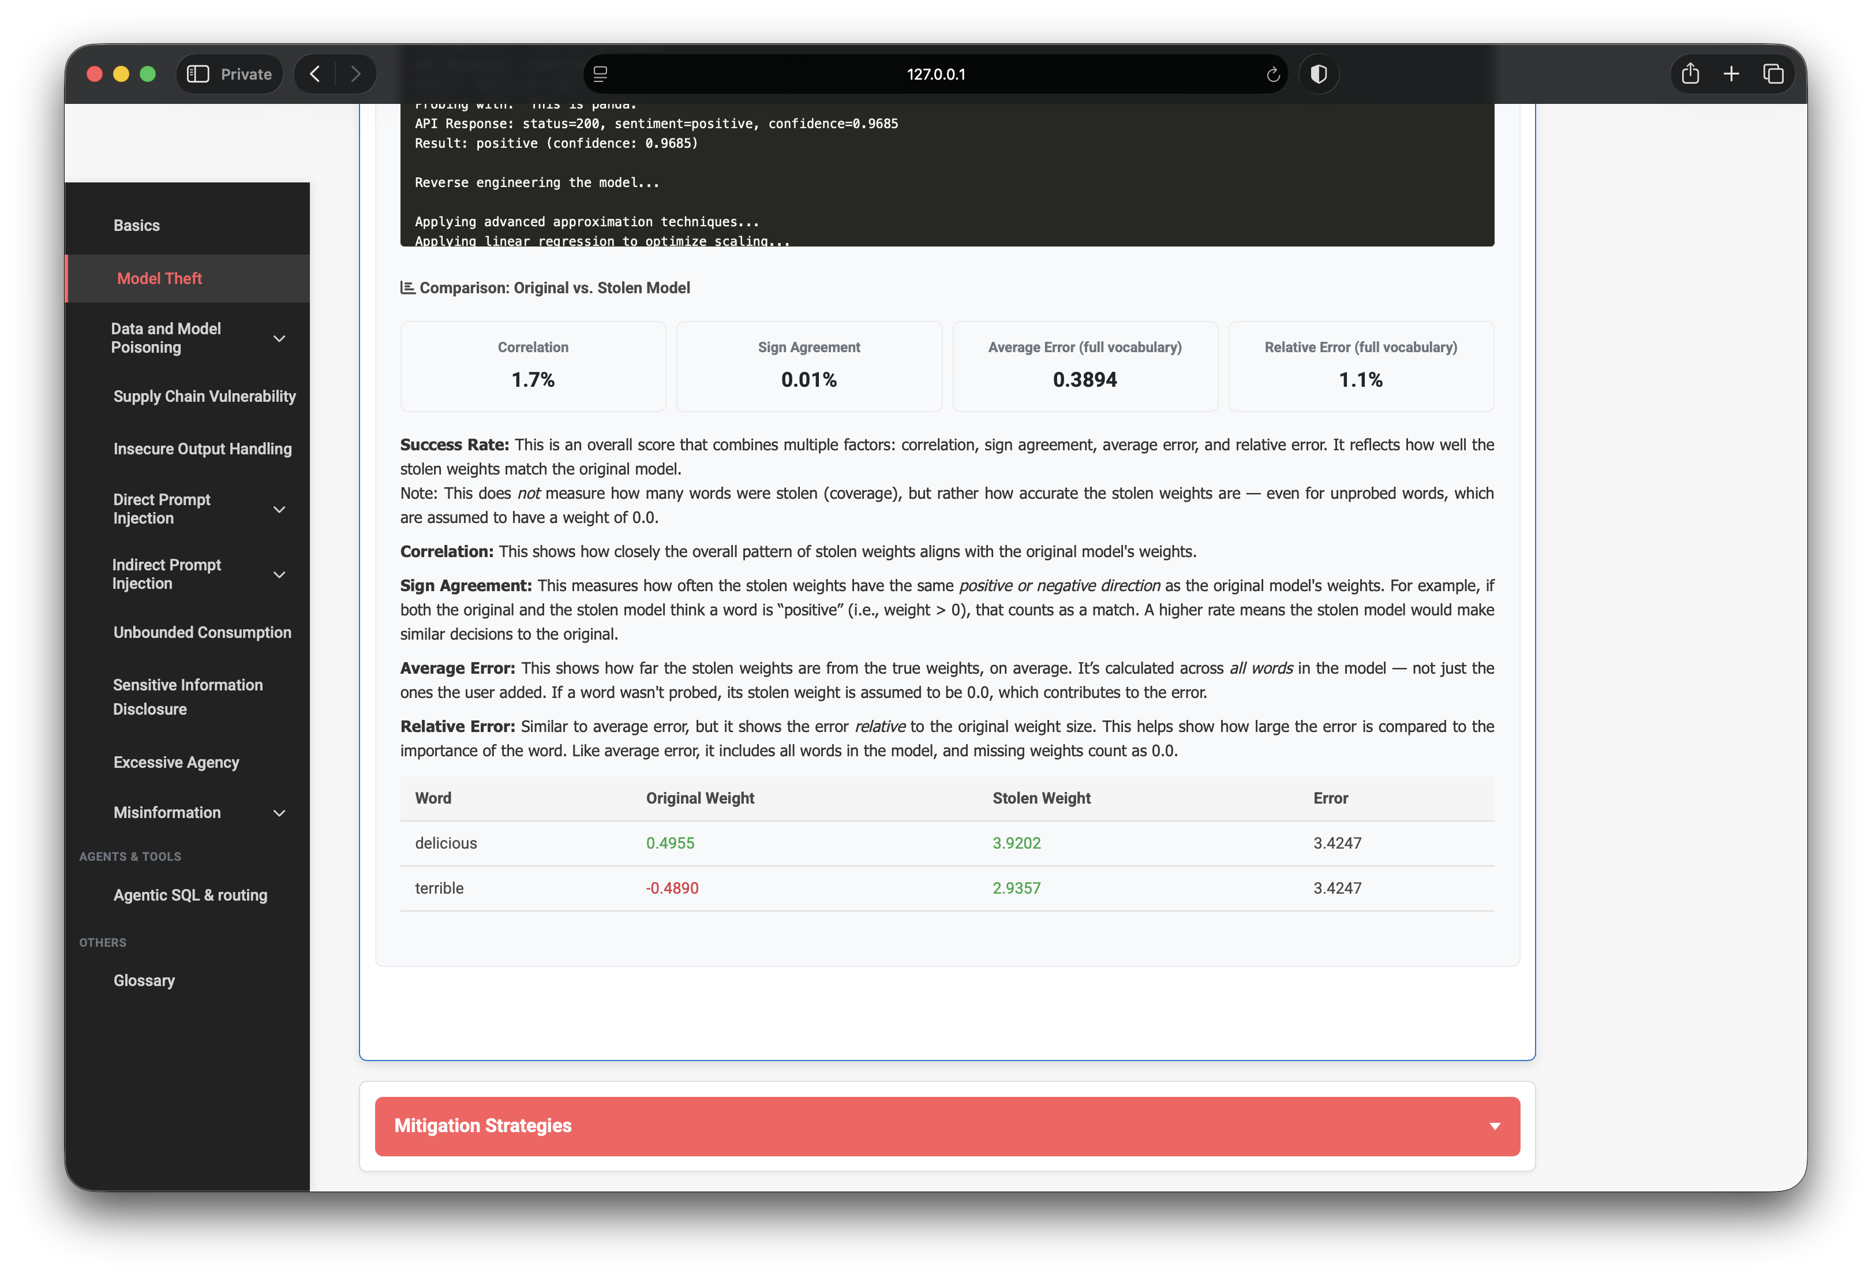Go forward with the forward arrow

click(355, 74)
